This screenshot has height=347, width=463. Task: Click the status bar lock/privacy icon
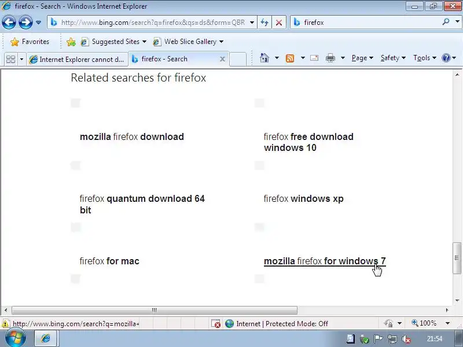point(388,324)
